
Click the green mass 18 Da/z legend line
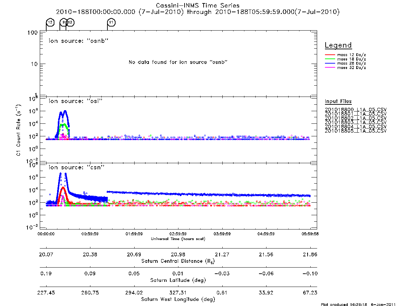330,59
